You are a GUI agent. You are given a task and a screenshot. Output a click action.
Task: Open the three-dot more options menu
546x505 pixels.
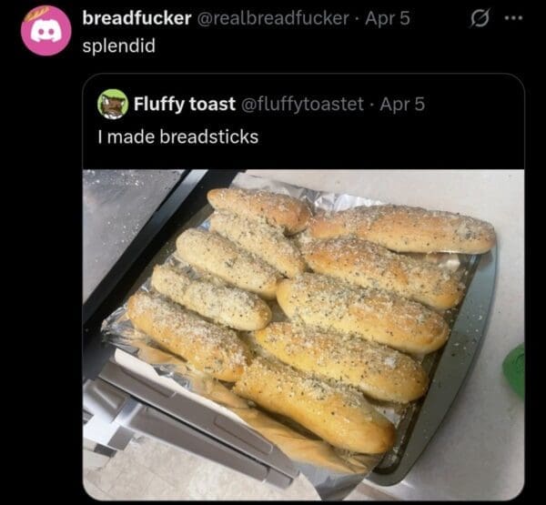pyautogui.click(x=514, y=18)
